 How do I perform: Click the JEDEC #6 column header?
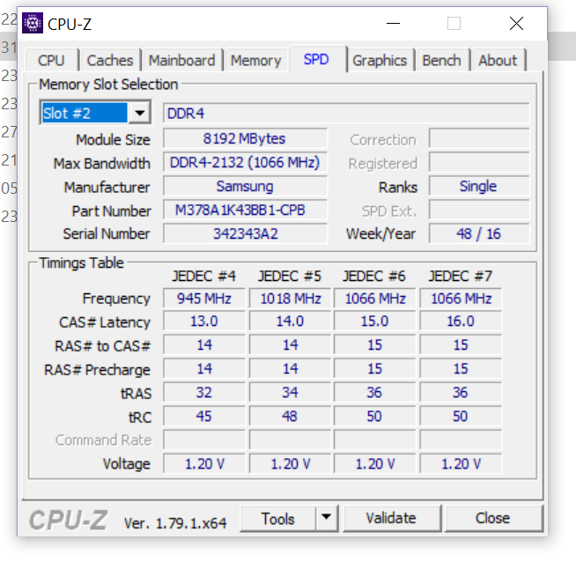[374, 277]
